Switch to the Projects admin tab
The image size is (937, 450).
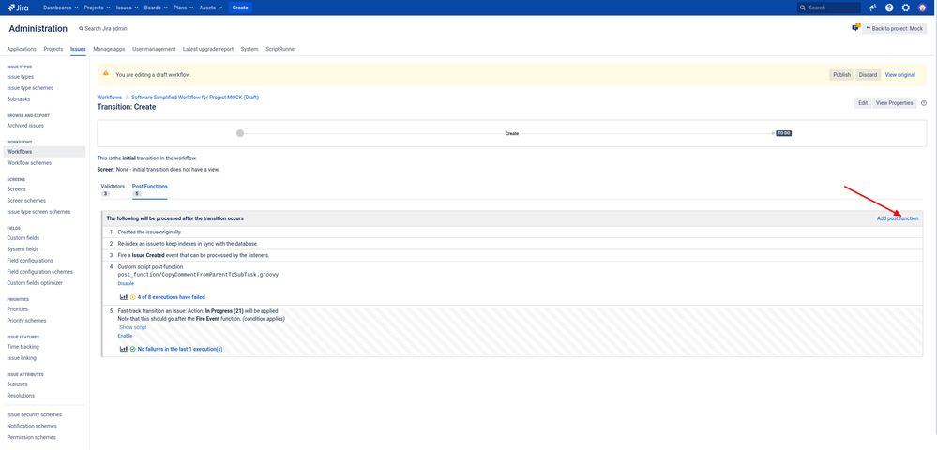(x=53, y=49)
